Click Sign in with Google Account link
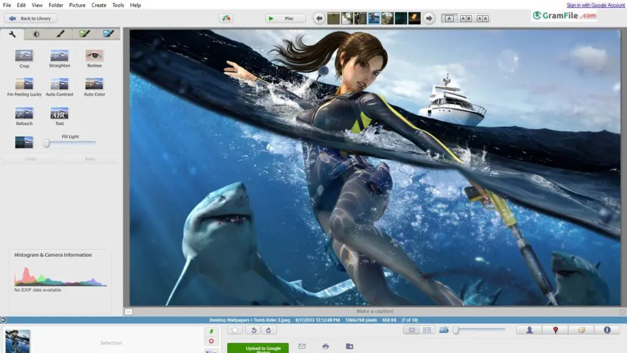The image size is (627, 353). [x=595, y=5]
